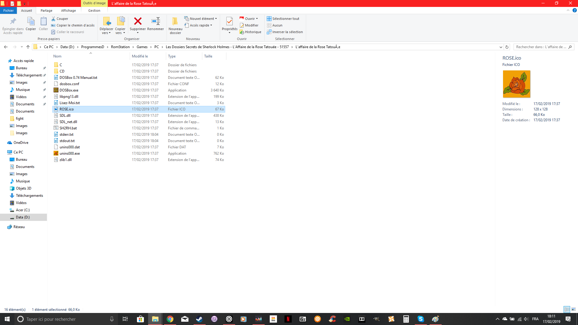Screen dimensions: 578x325
Task: Open Google Chrome from the taskbar
Action: 170,319
